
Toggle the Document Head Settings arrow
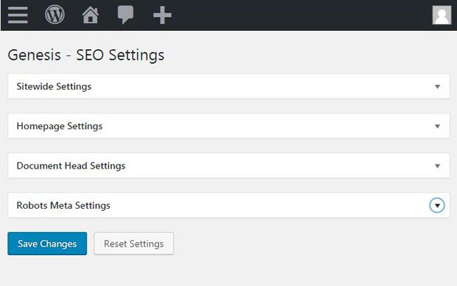(437, 166)
